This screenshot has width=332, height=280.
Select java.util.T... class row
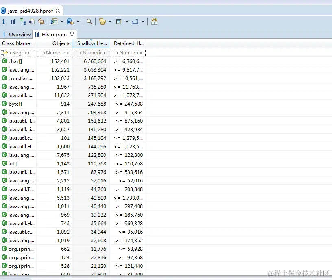(73, 189)
